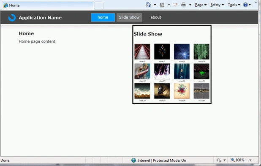261x166 pixels.
Task: Expand the Help dropdown arrow
Action: pyautogui.click(x=250, y=5)
